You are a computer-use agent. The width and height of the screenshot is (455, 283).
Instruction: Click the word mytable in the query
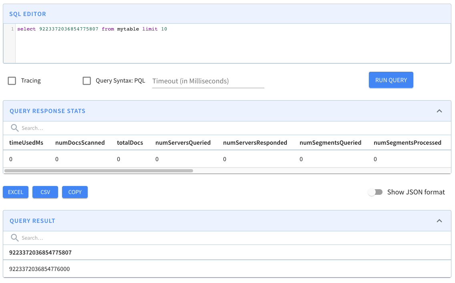pyautogui.click(x=128, y=29)
